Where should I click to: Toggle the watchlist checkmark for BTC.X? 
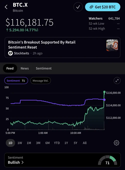click(x=78, y=7)
